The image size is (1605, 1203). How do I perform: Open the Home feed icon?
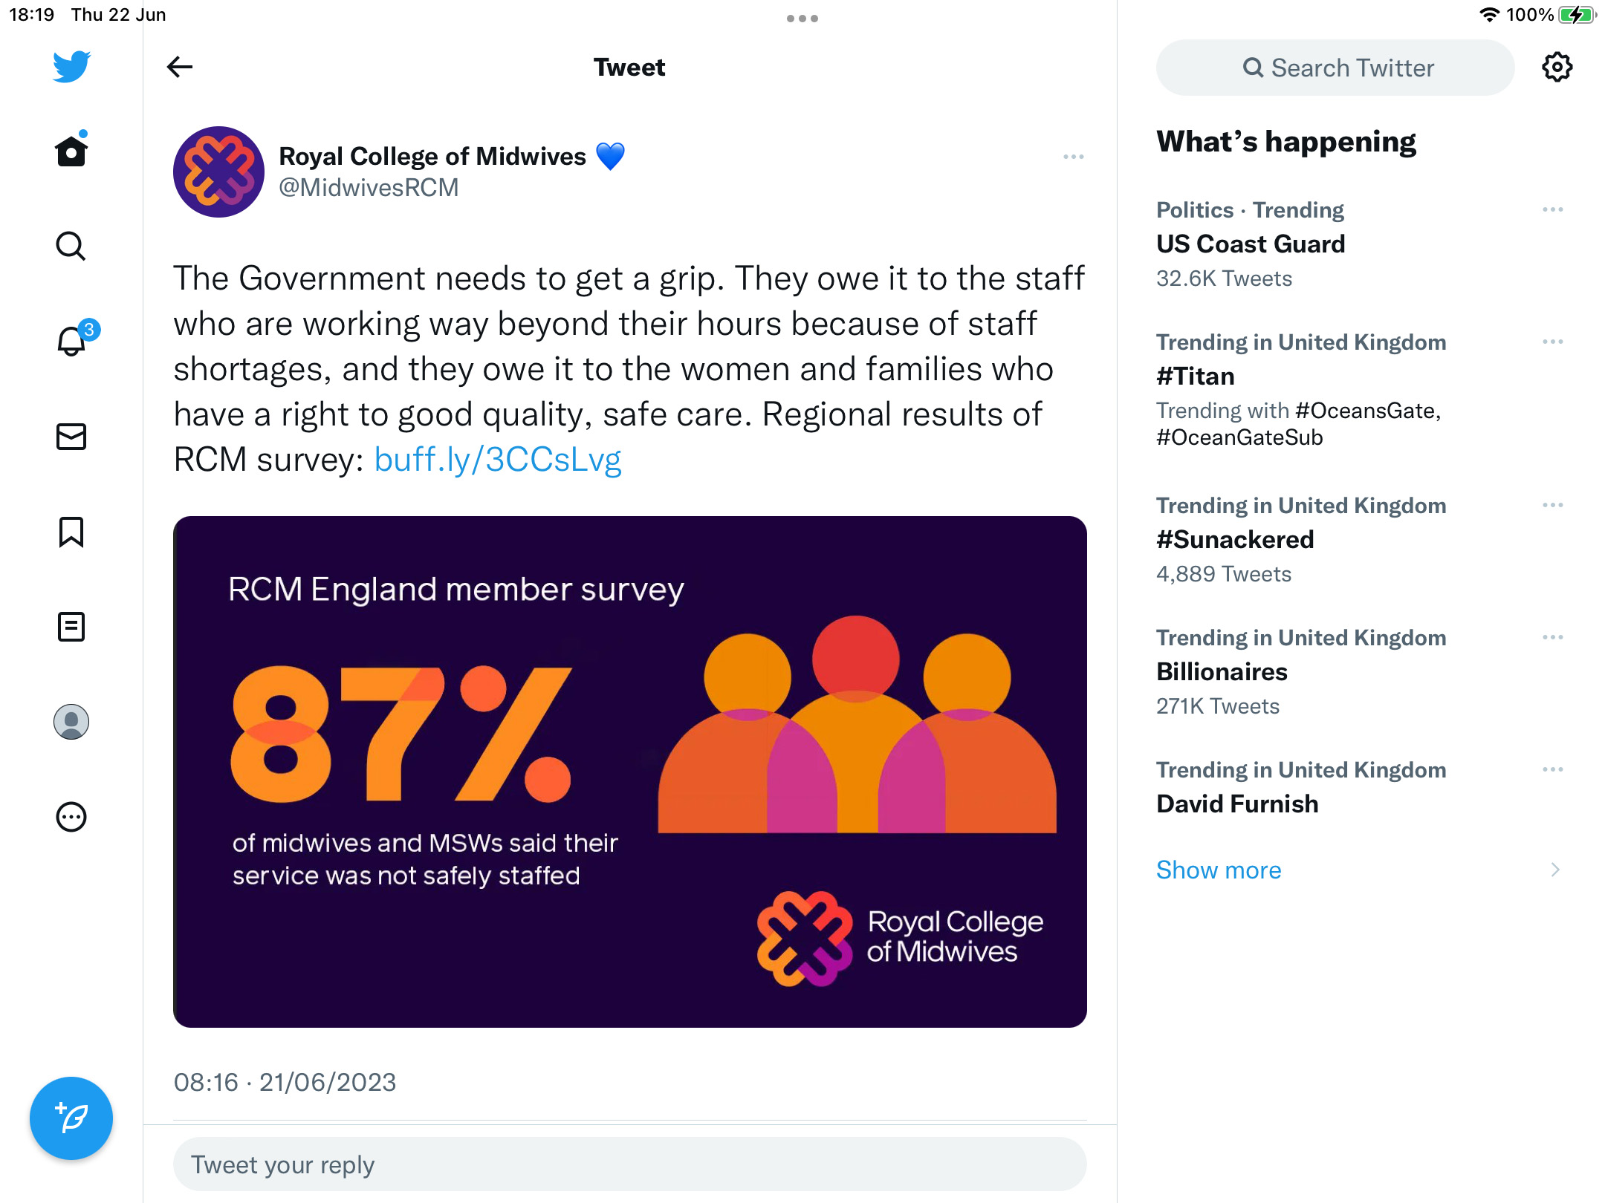pos(71,151)
